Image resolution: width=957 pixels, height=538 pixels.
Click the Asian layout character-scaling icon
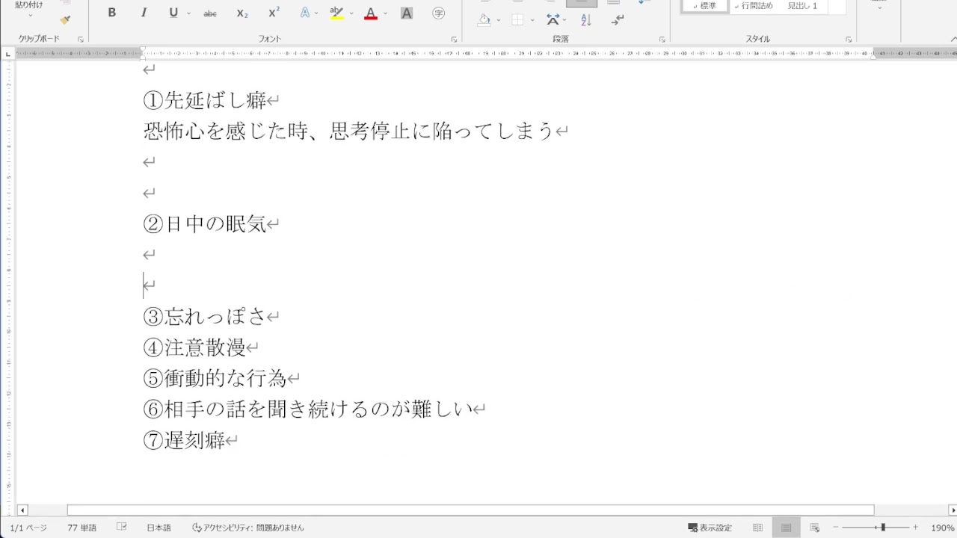pyautogui.click(x=553, y=19)
